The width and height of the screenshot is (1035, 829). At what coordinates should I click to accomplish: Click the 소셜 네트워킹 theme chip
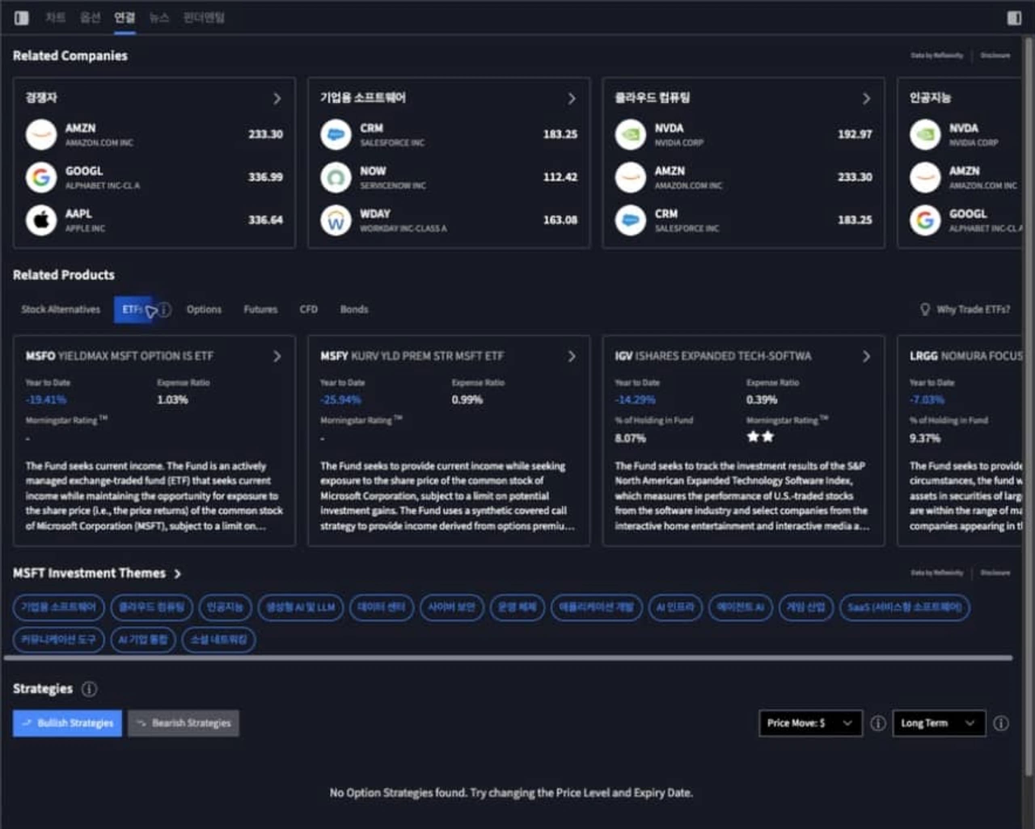218,640
